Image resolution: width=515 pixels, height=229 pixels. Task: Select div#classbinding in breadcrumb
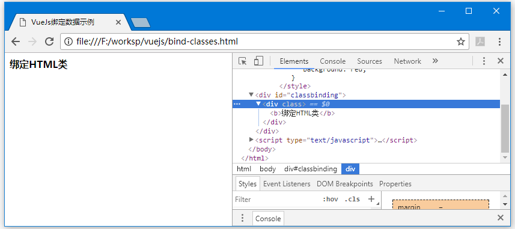(311, 169)
